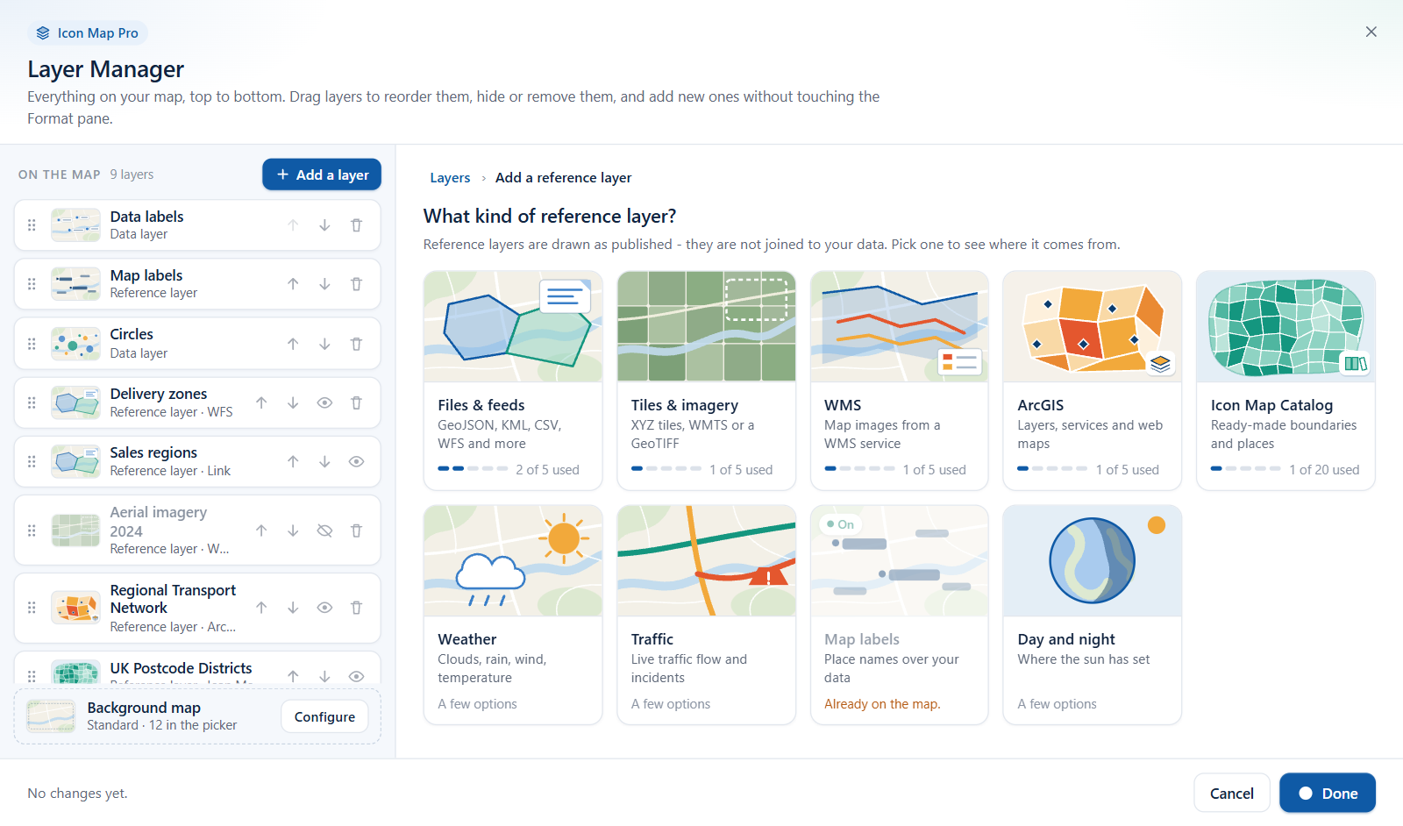Select the Background map thumbnail
This screenshot has height=826, width=1403.
pos(51,716)
